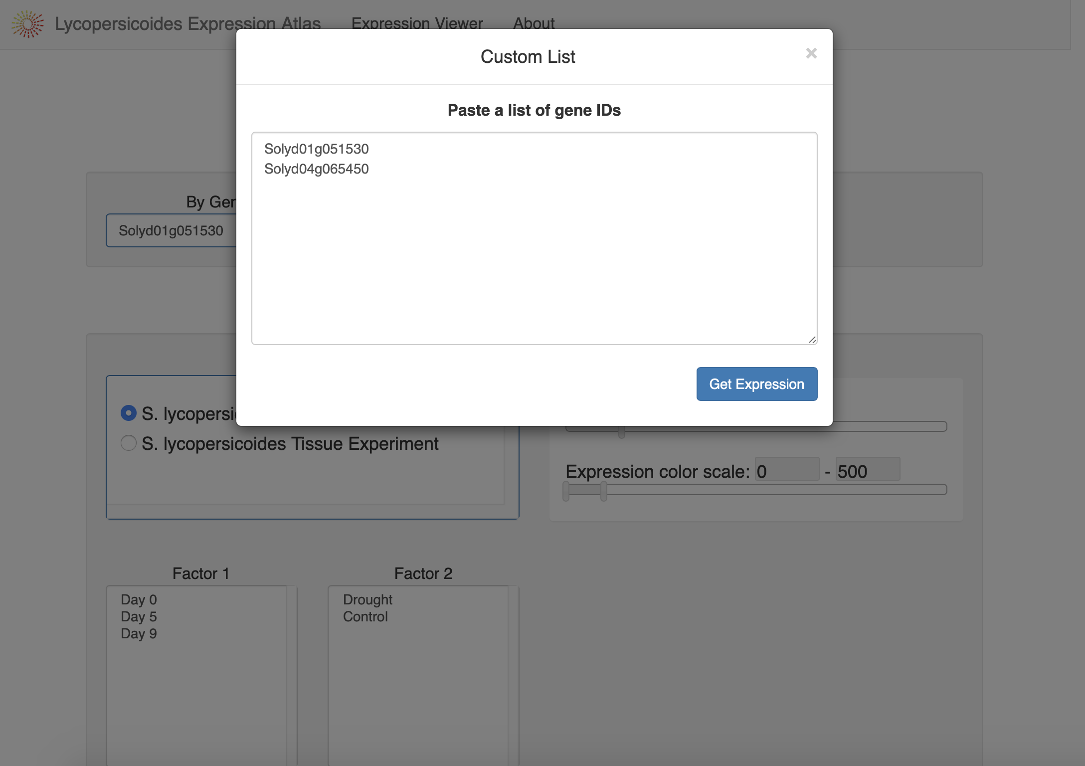
Task: Open the Expression Viewer menu item
Action: coord(417,23)
